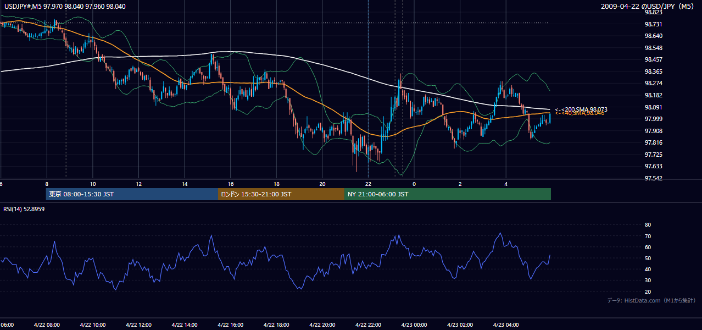Click the 98.640 price axis value
Screen dimensions: 702x330
(x=653, y=36)
